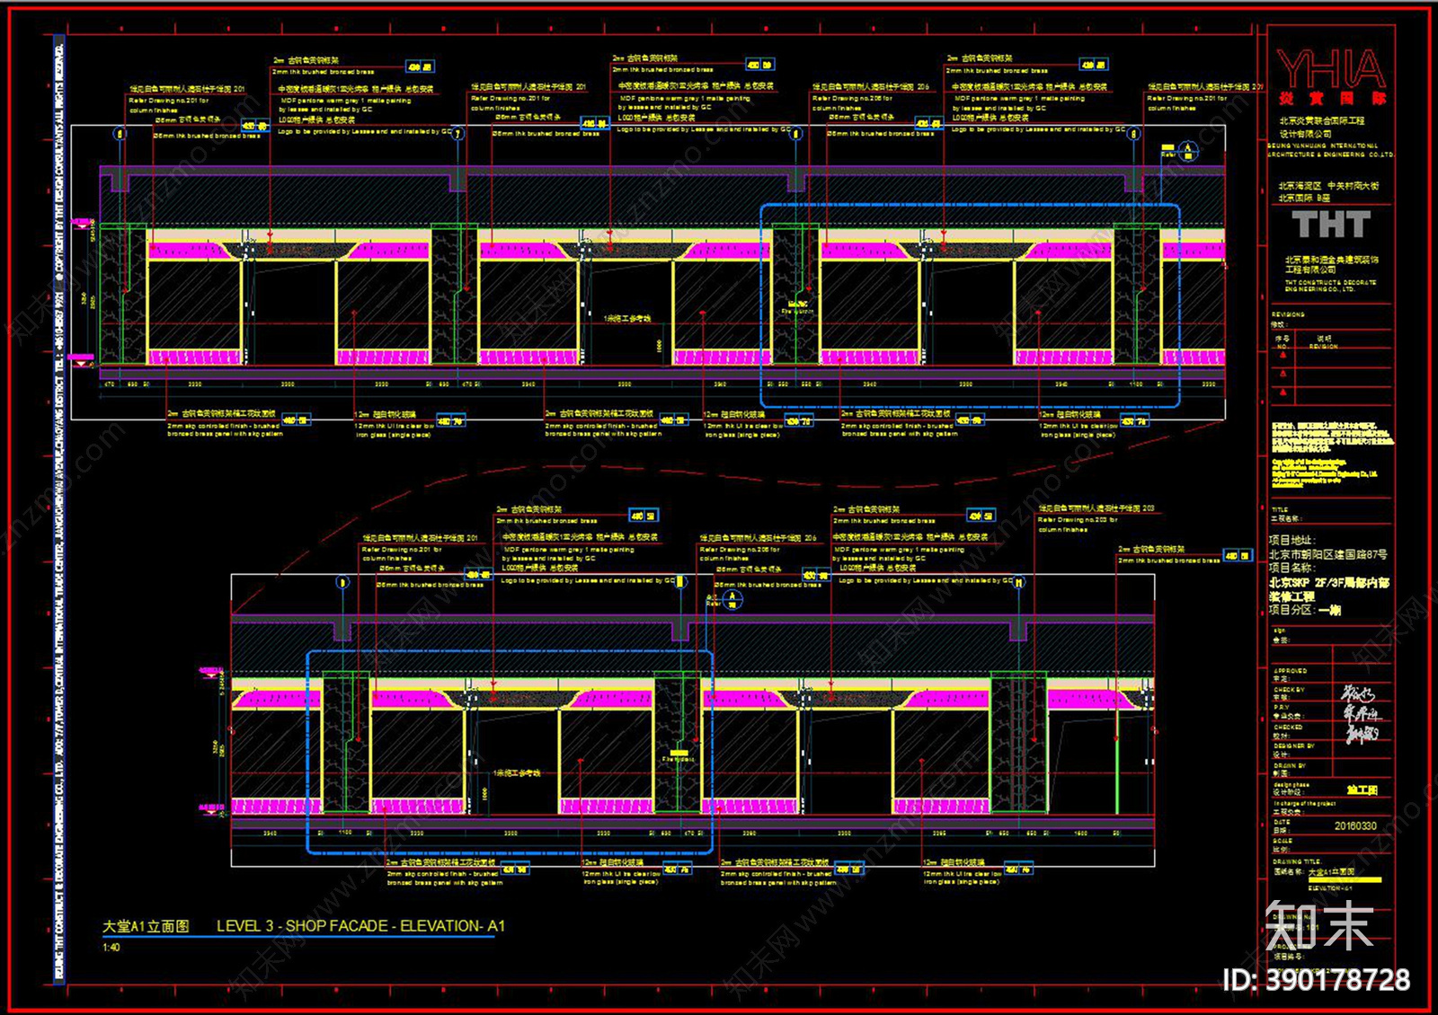Click the section marker "A" circle in the lower elevation
Viewport: 1438px width, 1015px height.
tap(732, 600)
